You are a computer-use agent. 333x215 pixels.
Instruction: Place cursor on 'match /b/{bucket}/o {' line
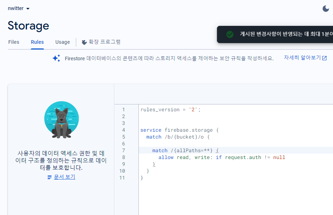click(178, 137)
